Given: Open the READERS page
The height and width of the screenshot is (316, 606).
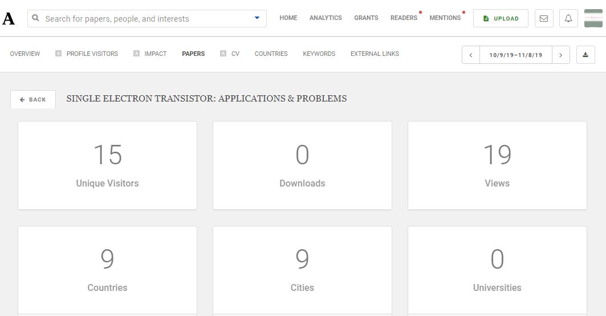Looking at the screenshot, I should pos(404,18).
